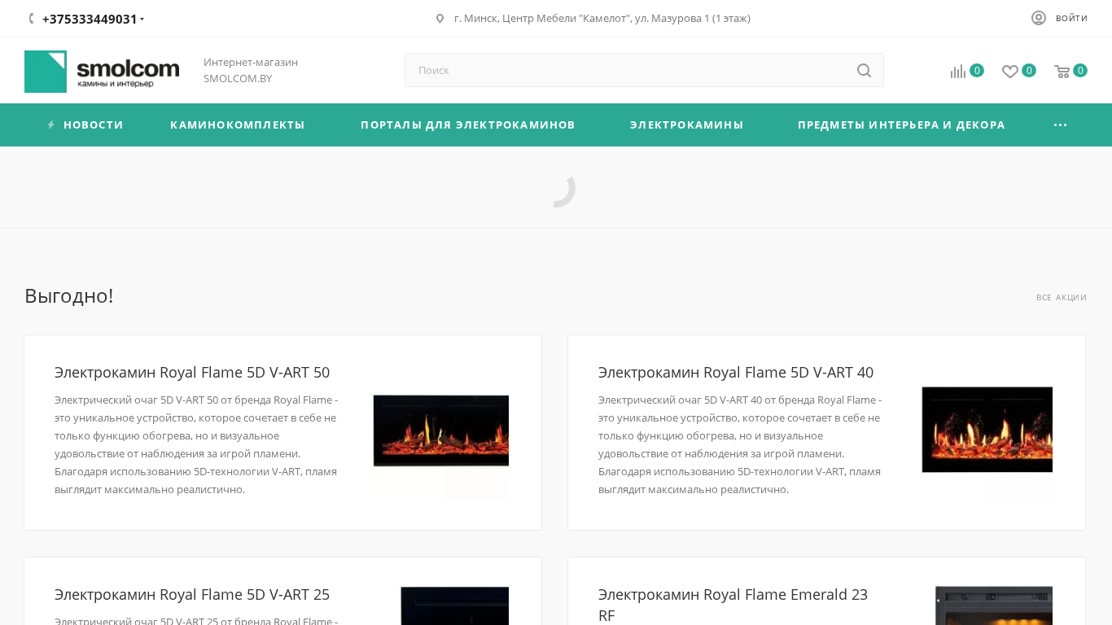Expand the phone number dropdown arrow

(x=142, y=20)
